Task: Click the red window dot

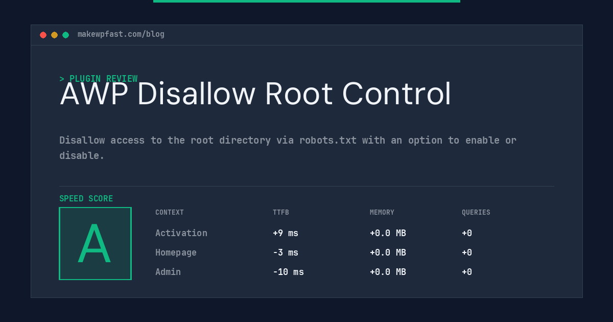Action: [x=43, y=35]
